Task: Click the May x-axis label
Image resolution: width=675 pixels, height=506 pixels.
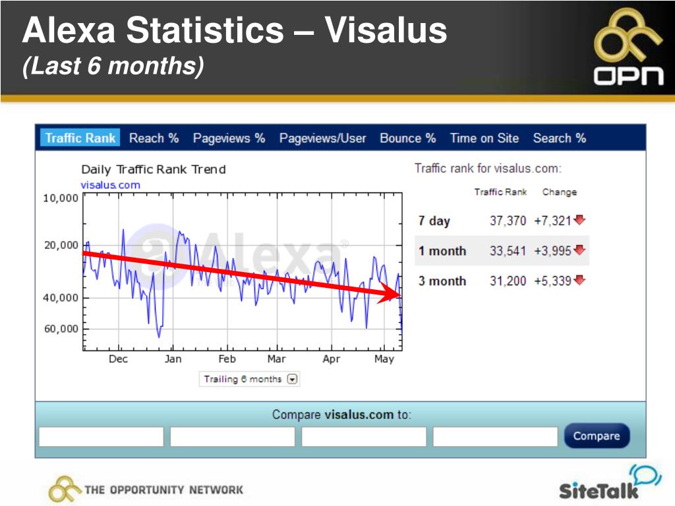Action: coord(384,359)
